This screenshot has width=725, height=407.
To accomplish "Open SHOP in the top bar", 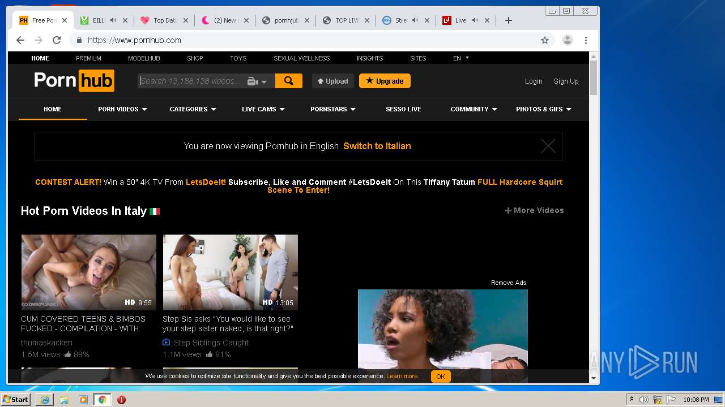I will [195, 58].
